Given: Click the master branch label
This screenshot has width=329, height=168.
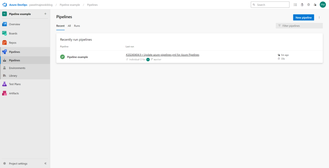Looking at the screenshot, I should click(157, 60).
